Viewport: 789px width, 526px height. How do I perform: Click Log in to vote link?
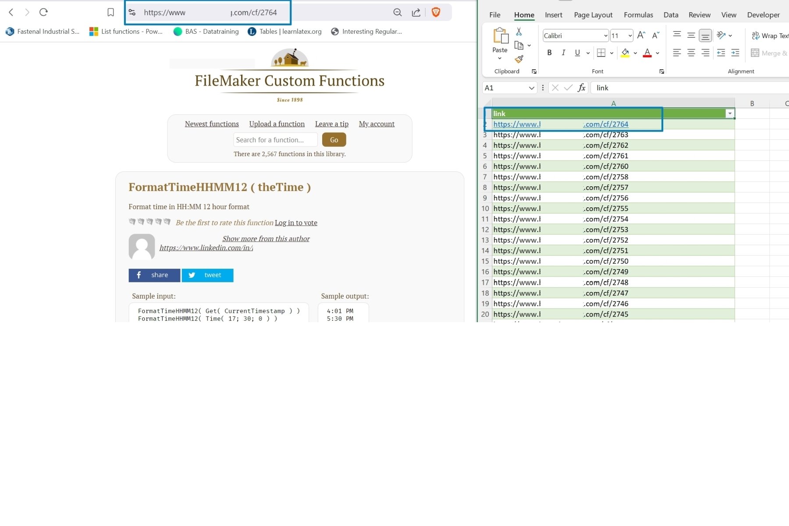[296, 223]
